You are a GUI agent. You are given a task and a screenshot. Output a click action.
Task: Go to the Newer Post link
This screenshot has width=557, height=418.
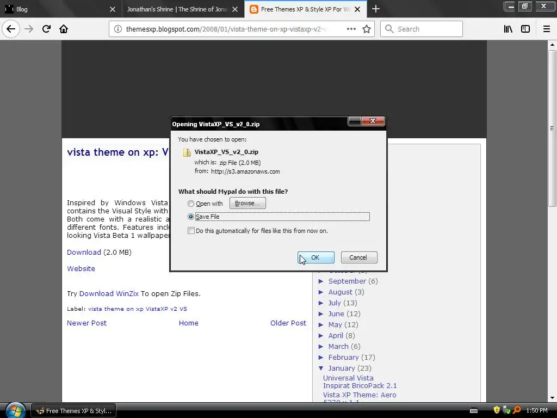pyautogui.click(x=86, y=323)
